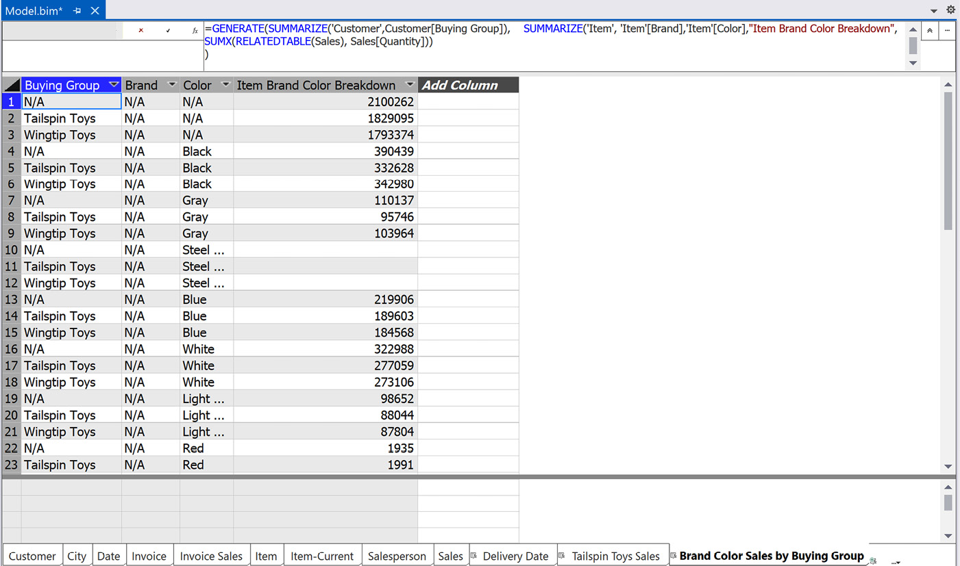Image resolution: width=960 pixels, height=566 pixels.
Task: Open the table tabs overflow dropdown
Action: point(896,562)
